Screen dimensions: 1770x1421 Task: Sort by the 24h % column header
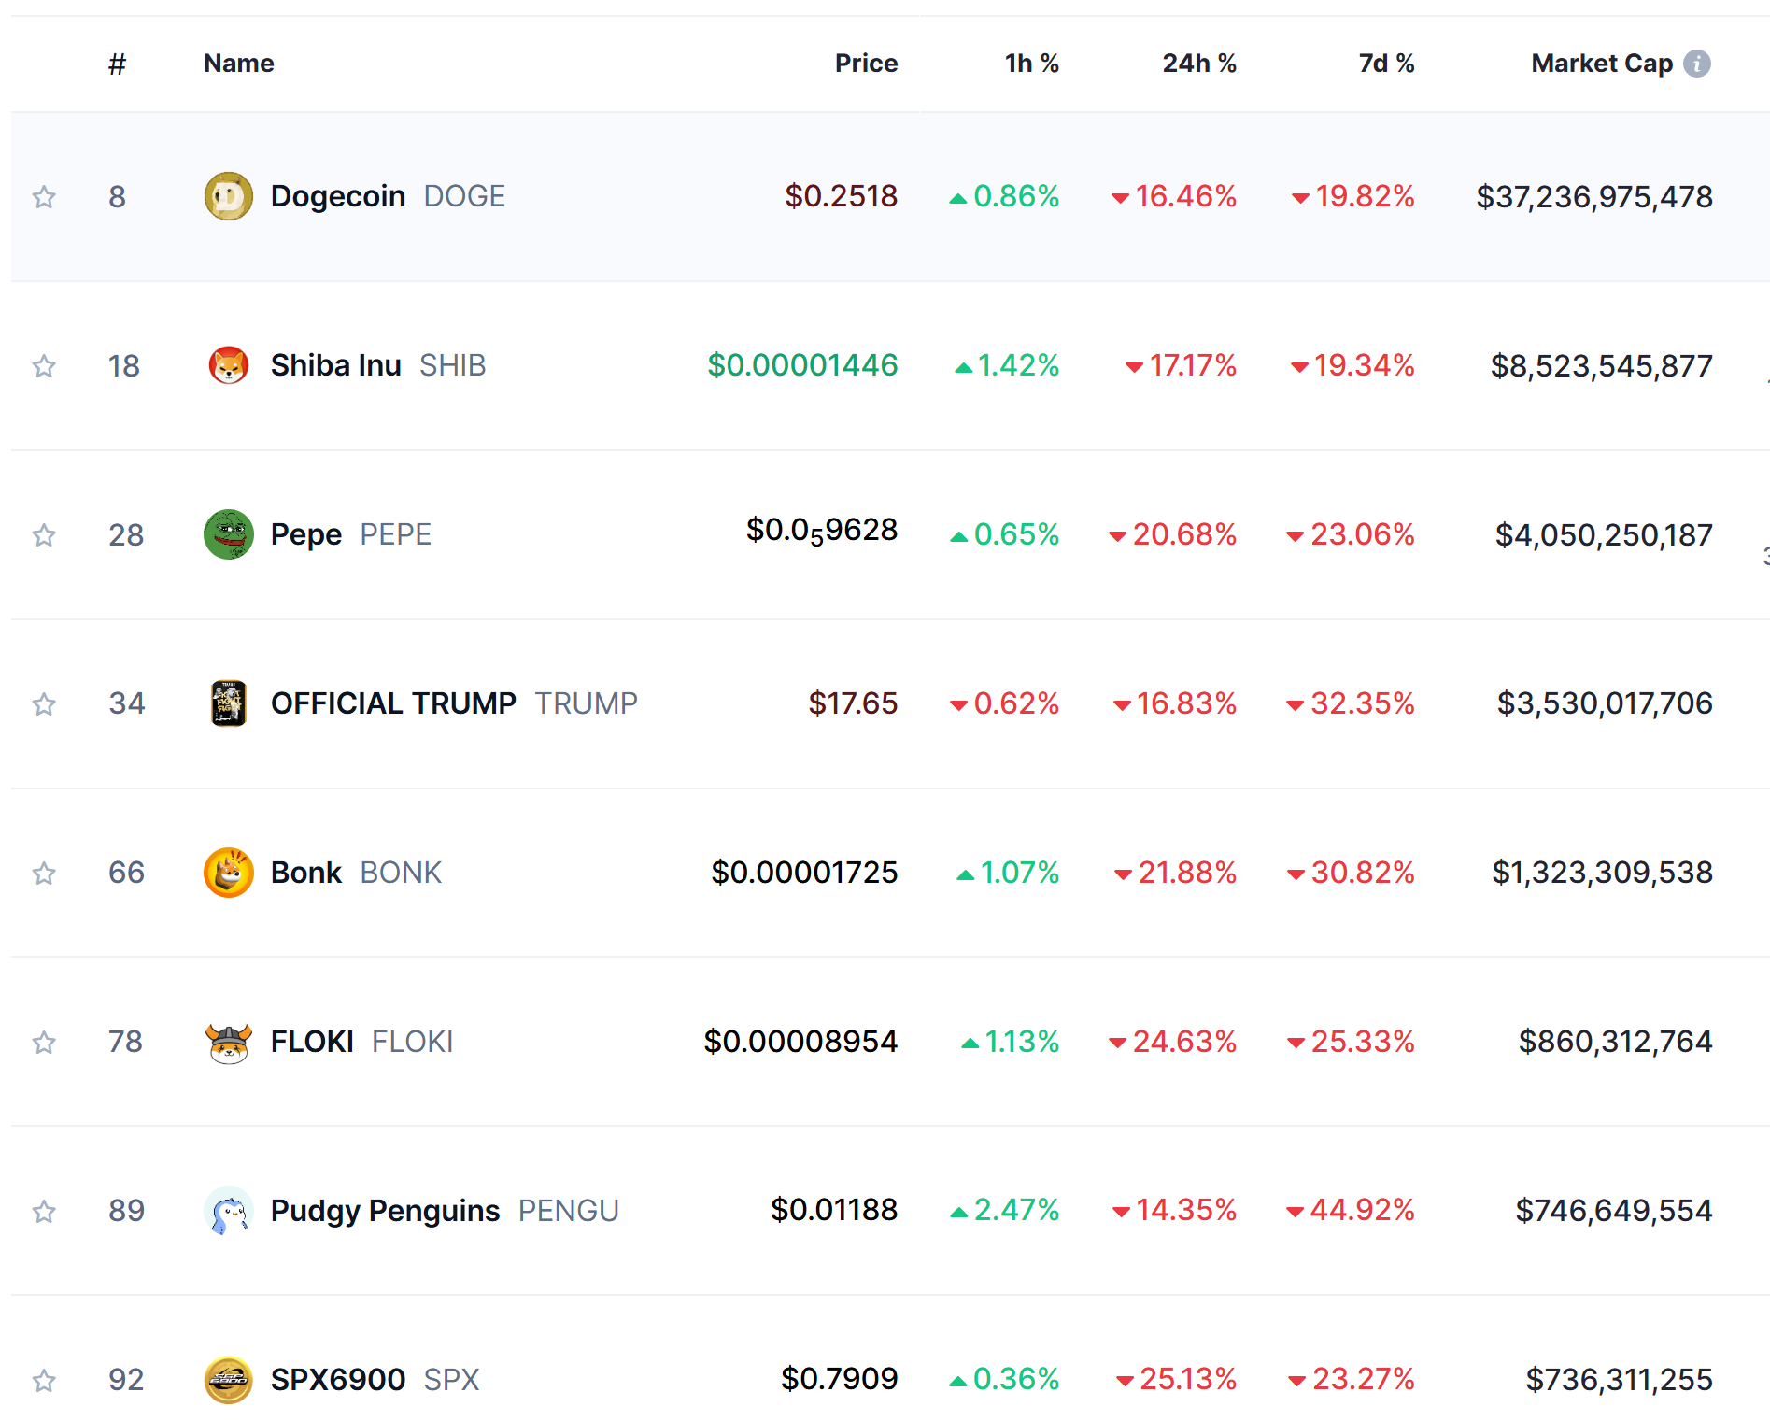pyautogui.click(x=1198, y=64)
